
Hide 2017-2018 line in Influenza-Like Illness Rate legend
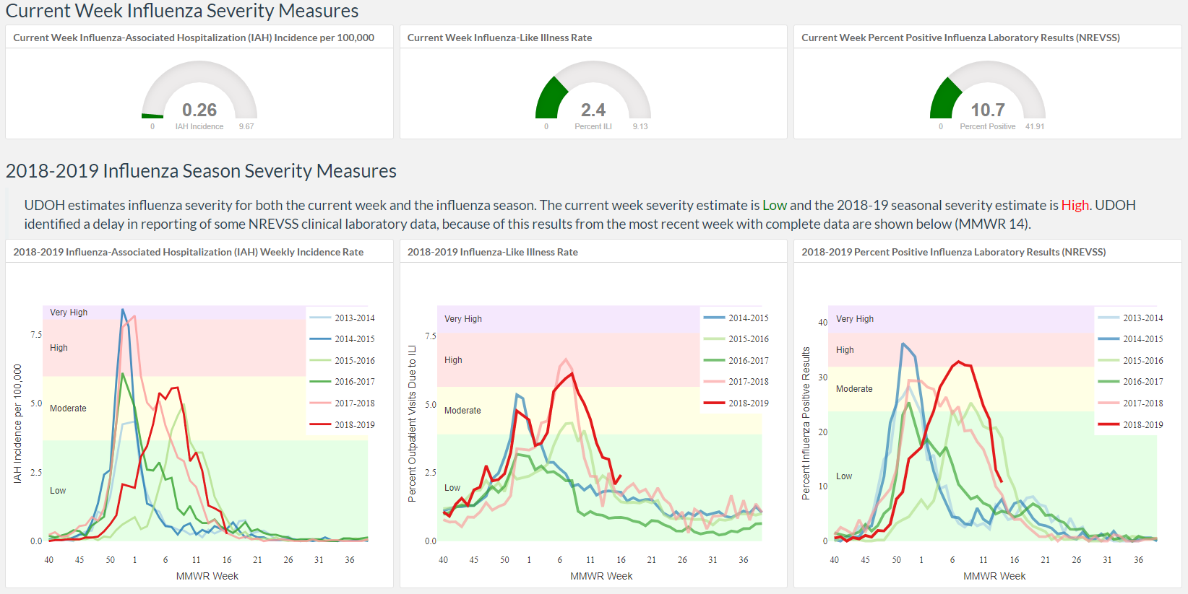tap(736, 382)
